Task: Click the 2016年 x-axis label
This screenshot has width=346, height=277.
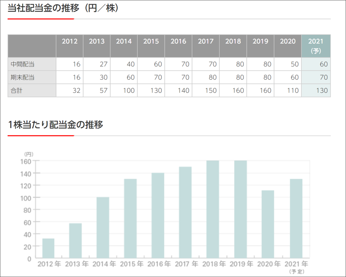Action: [x=159, y=264]
